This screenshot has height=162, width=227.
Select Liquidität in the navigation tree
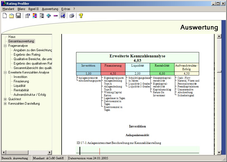[20, 86]
